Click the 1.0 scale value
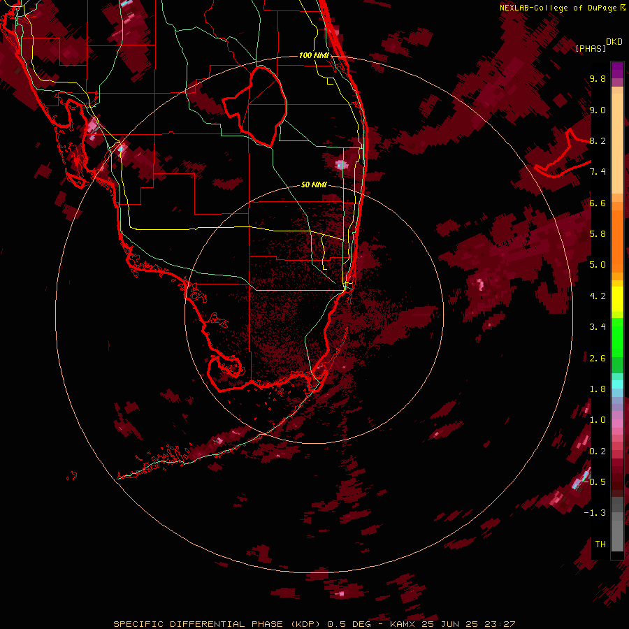 click(x=598, y=420)
